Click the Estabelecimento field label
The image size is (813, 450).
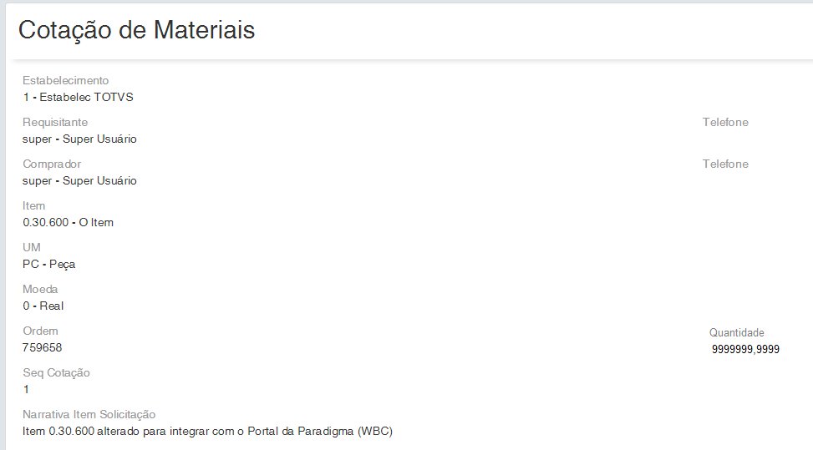coord(66,81)
